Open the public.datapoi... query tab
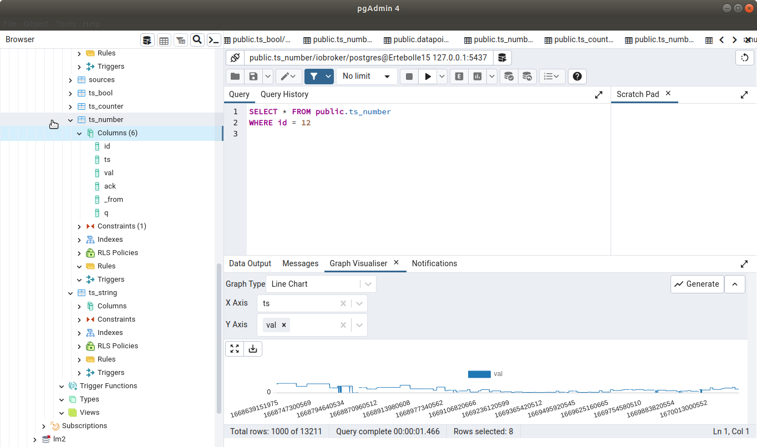This screenshot has width=757, height=447. [x=417, y=40]
